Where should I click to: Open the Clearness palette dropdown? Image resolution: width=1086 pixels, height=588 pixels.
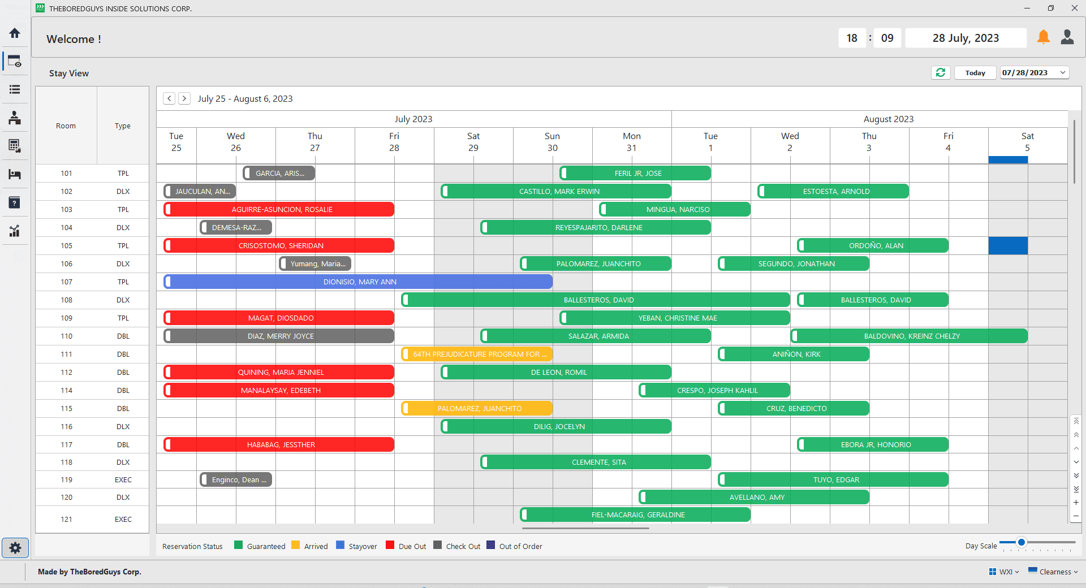(1053, 572)
